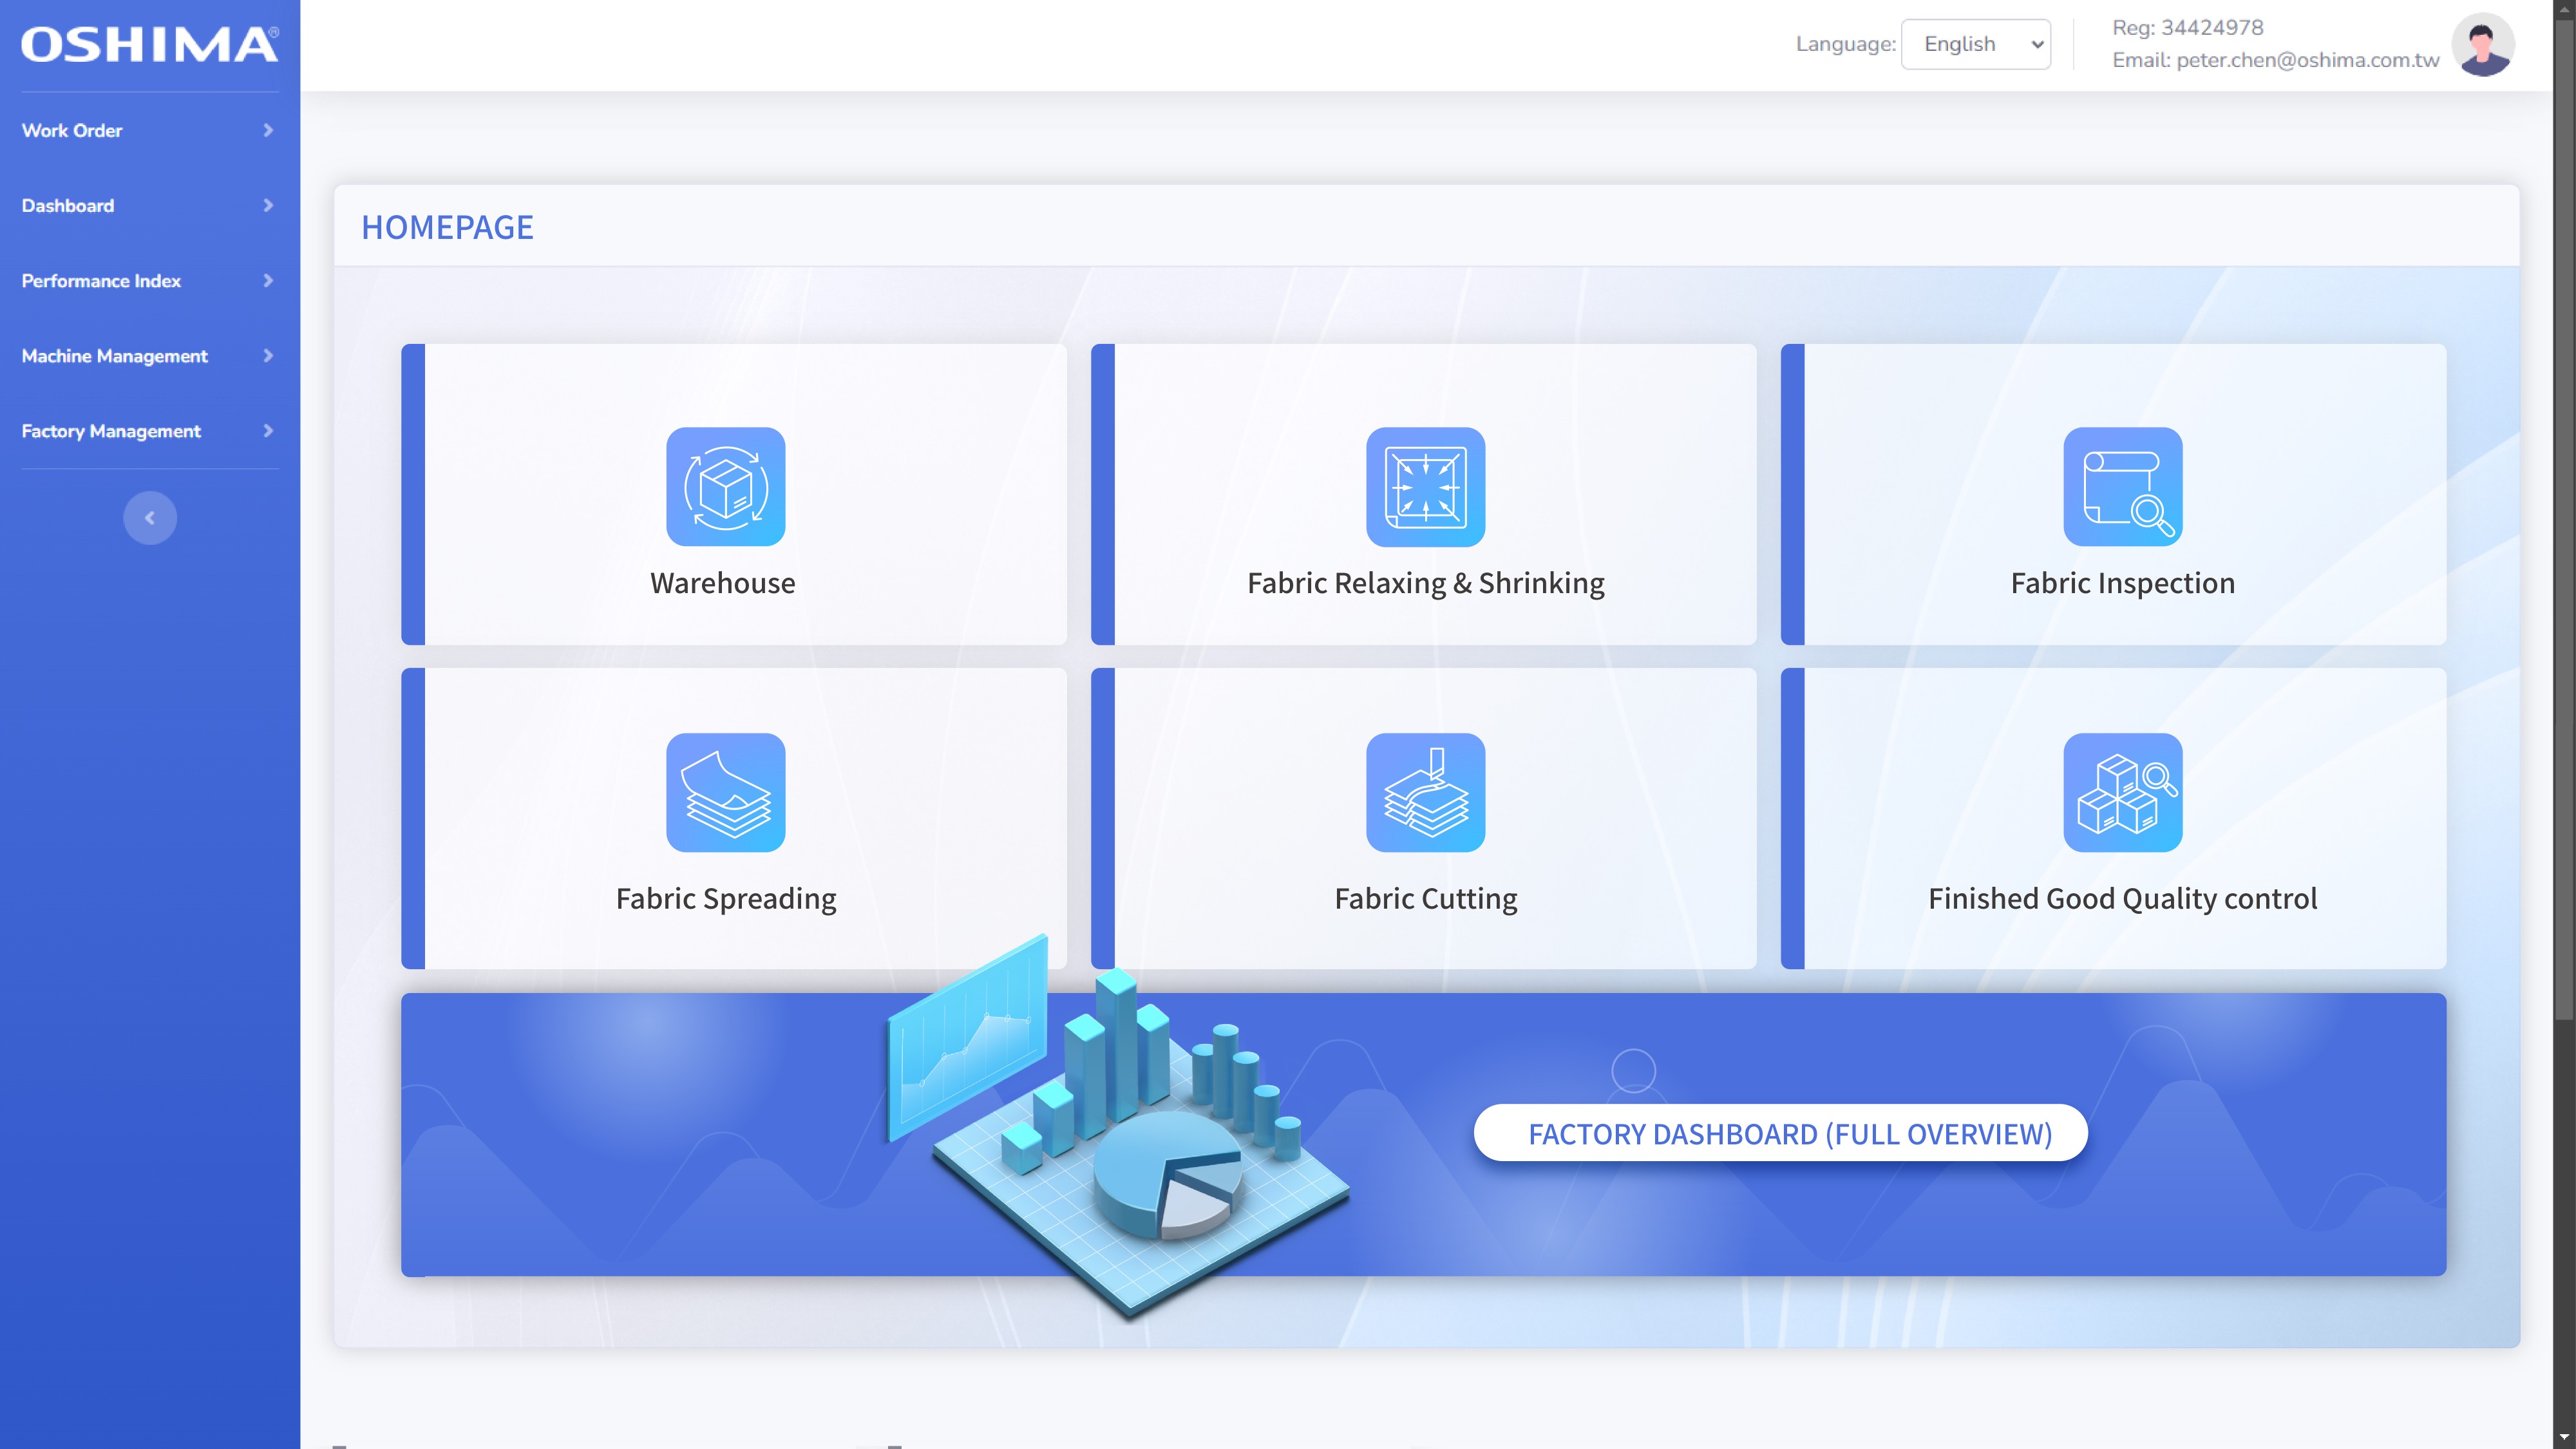Expand the Performance Index chevron
The width and height of the screenshot is (2576, 1449).
tap(268, 280)
